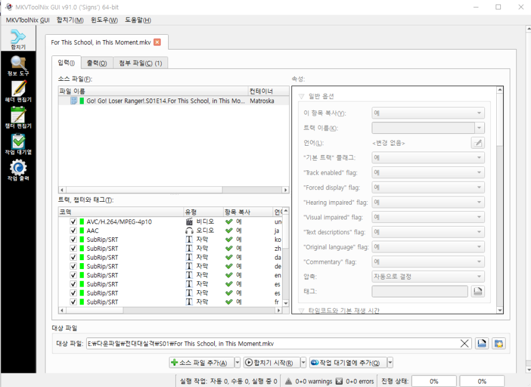Click the subtitle icon in the fr row
The height and width of the screenshot is (387, 531).
[x=189, y=301]
